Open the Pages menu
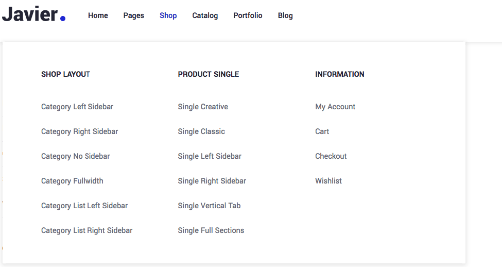 click(x=134, y=15)
